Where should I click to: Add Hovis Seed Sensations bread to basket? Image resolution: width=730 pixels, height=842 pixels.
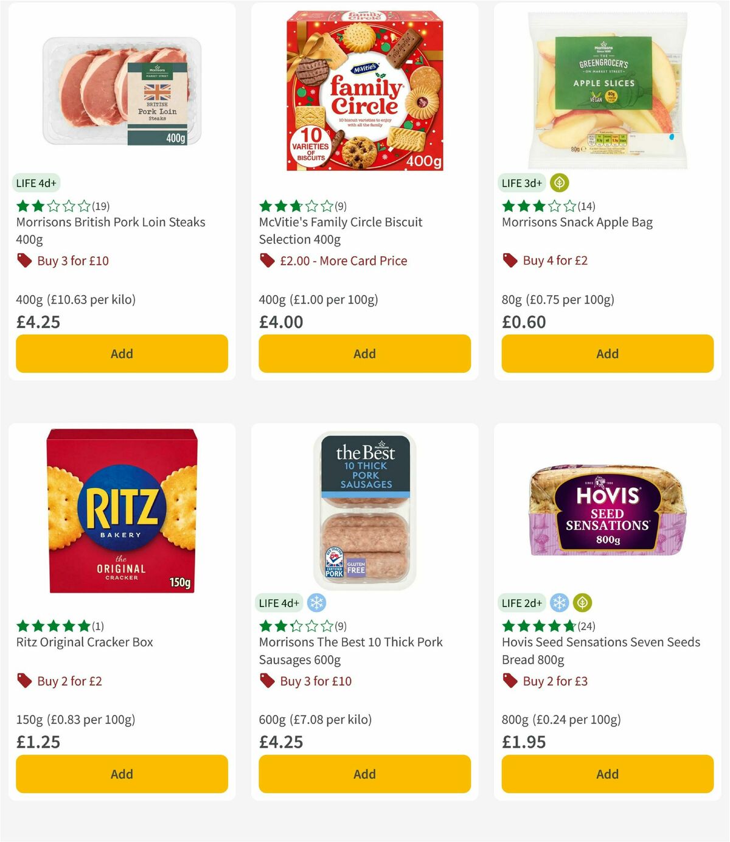(607, 774)
